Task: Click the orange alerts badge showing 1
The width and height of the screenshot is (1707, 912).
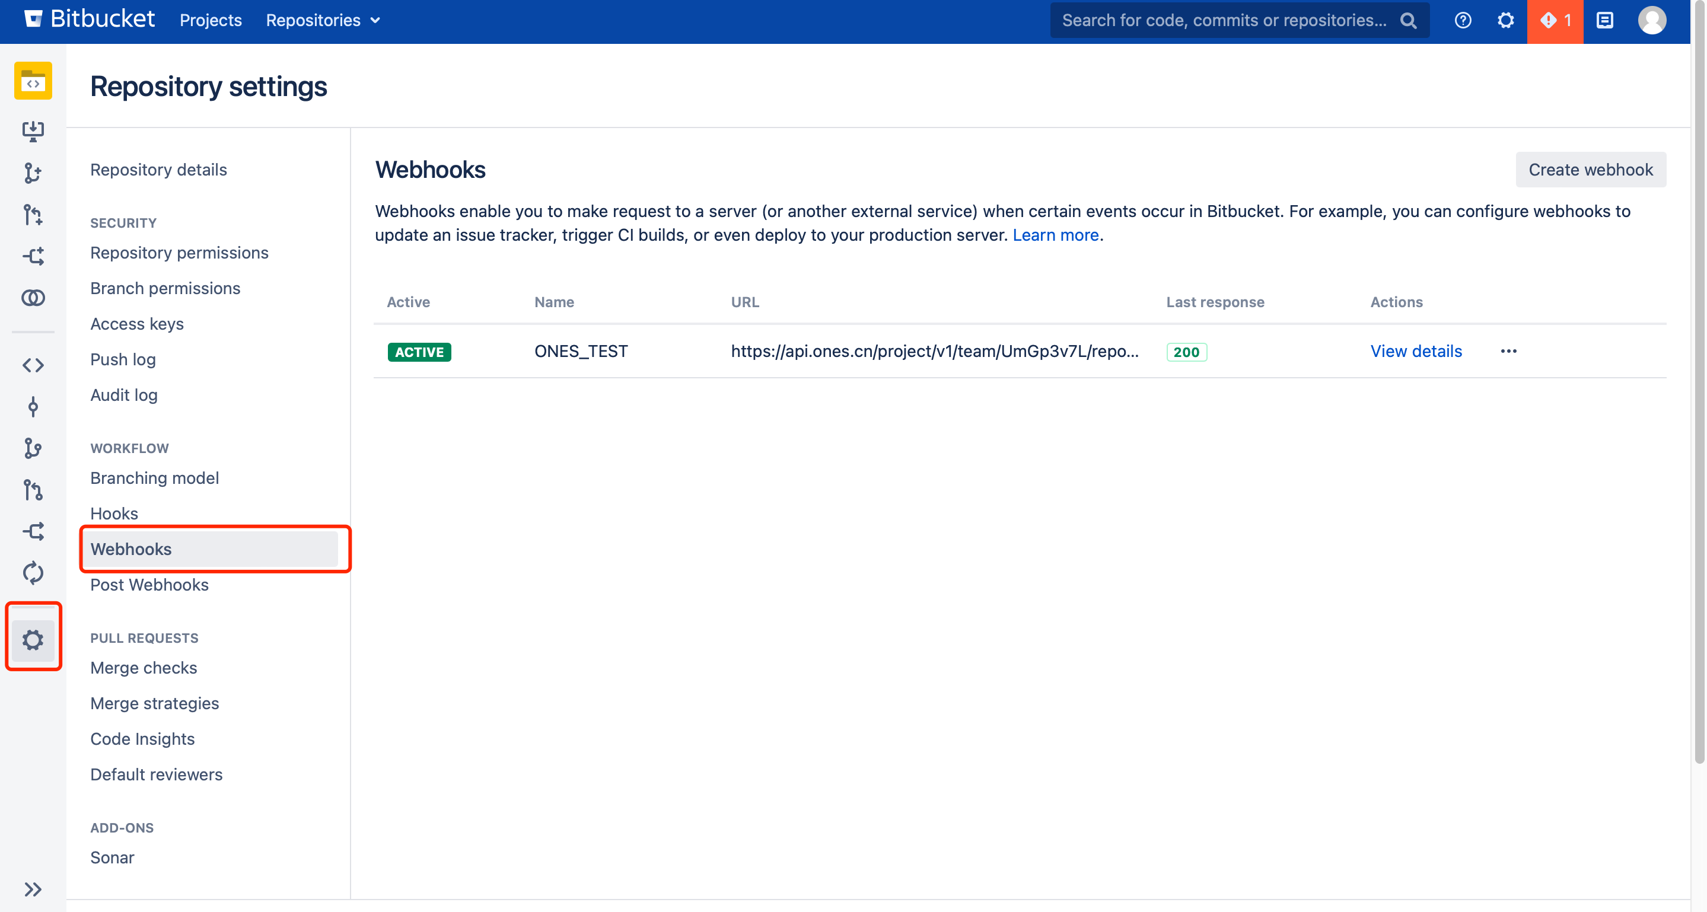Action: (1555, 21)
